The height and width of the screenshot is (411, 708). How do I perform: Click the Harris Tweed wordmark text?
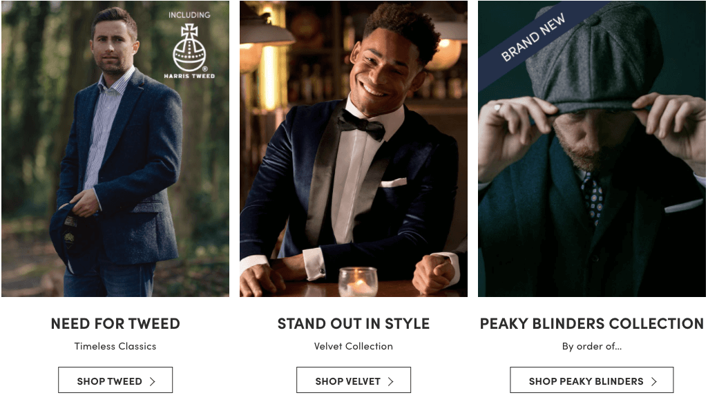189,75
